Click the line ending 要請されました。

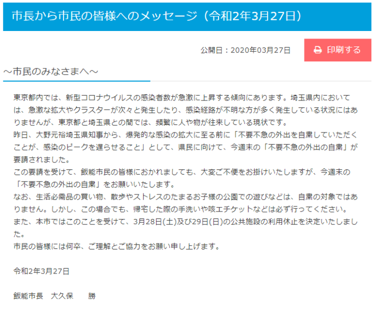point(42,160)
